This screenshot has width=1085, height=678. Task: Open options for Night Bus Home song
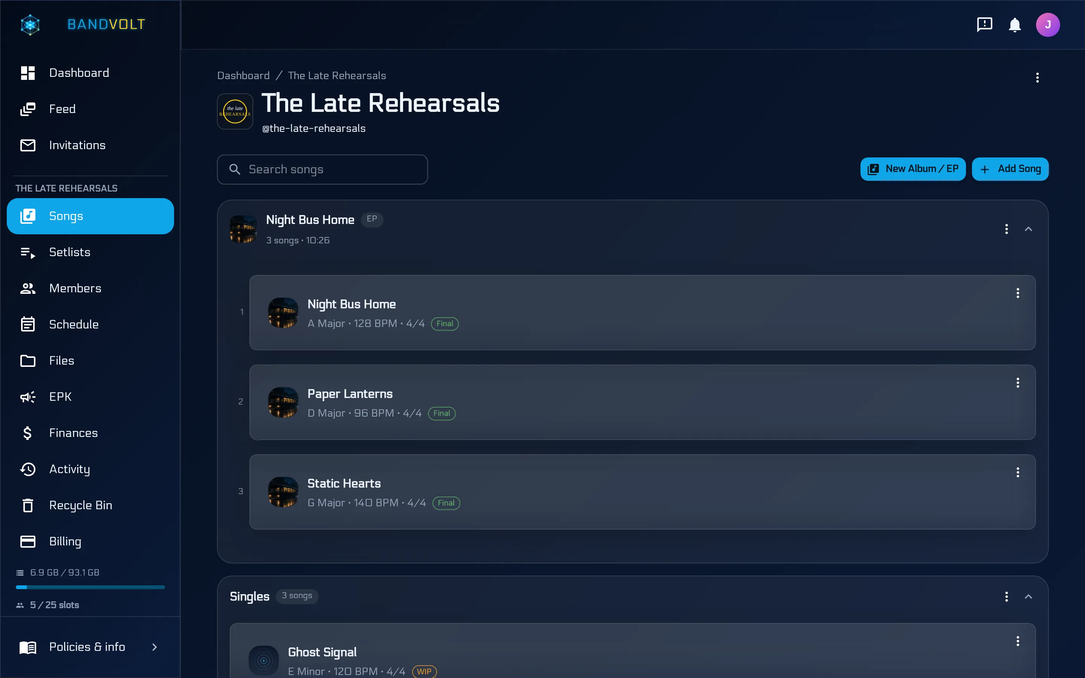coord(1018,293)
